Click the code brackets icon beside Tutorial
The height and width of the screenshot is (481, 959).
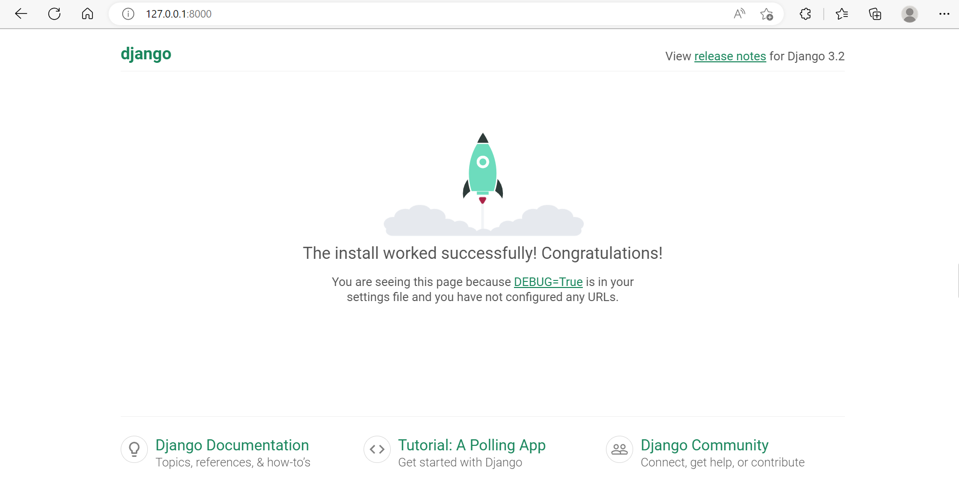(377, 449)
